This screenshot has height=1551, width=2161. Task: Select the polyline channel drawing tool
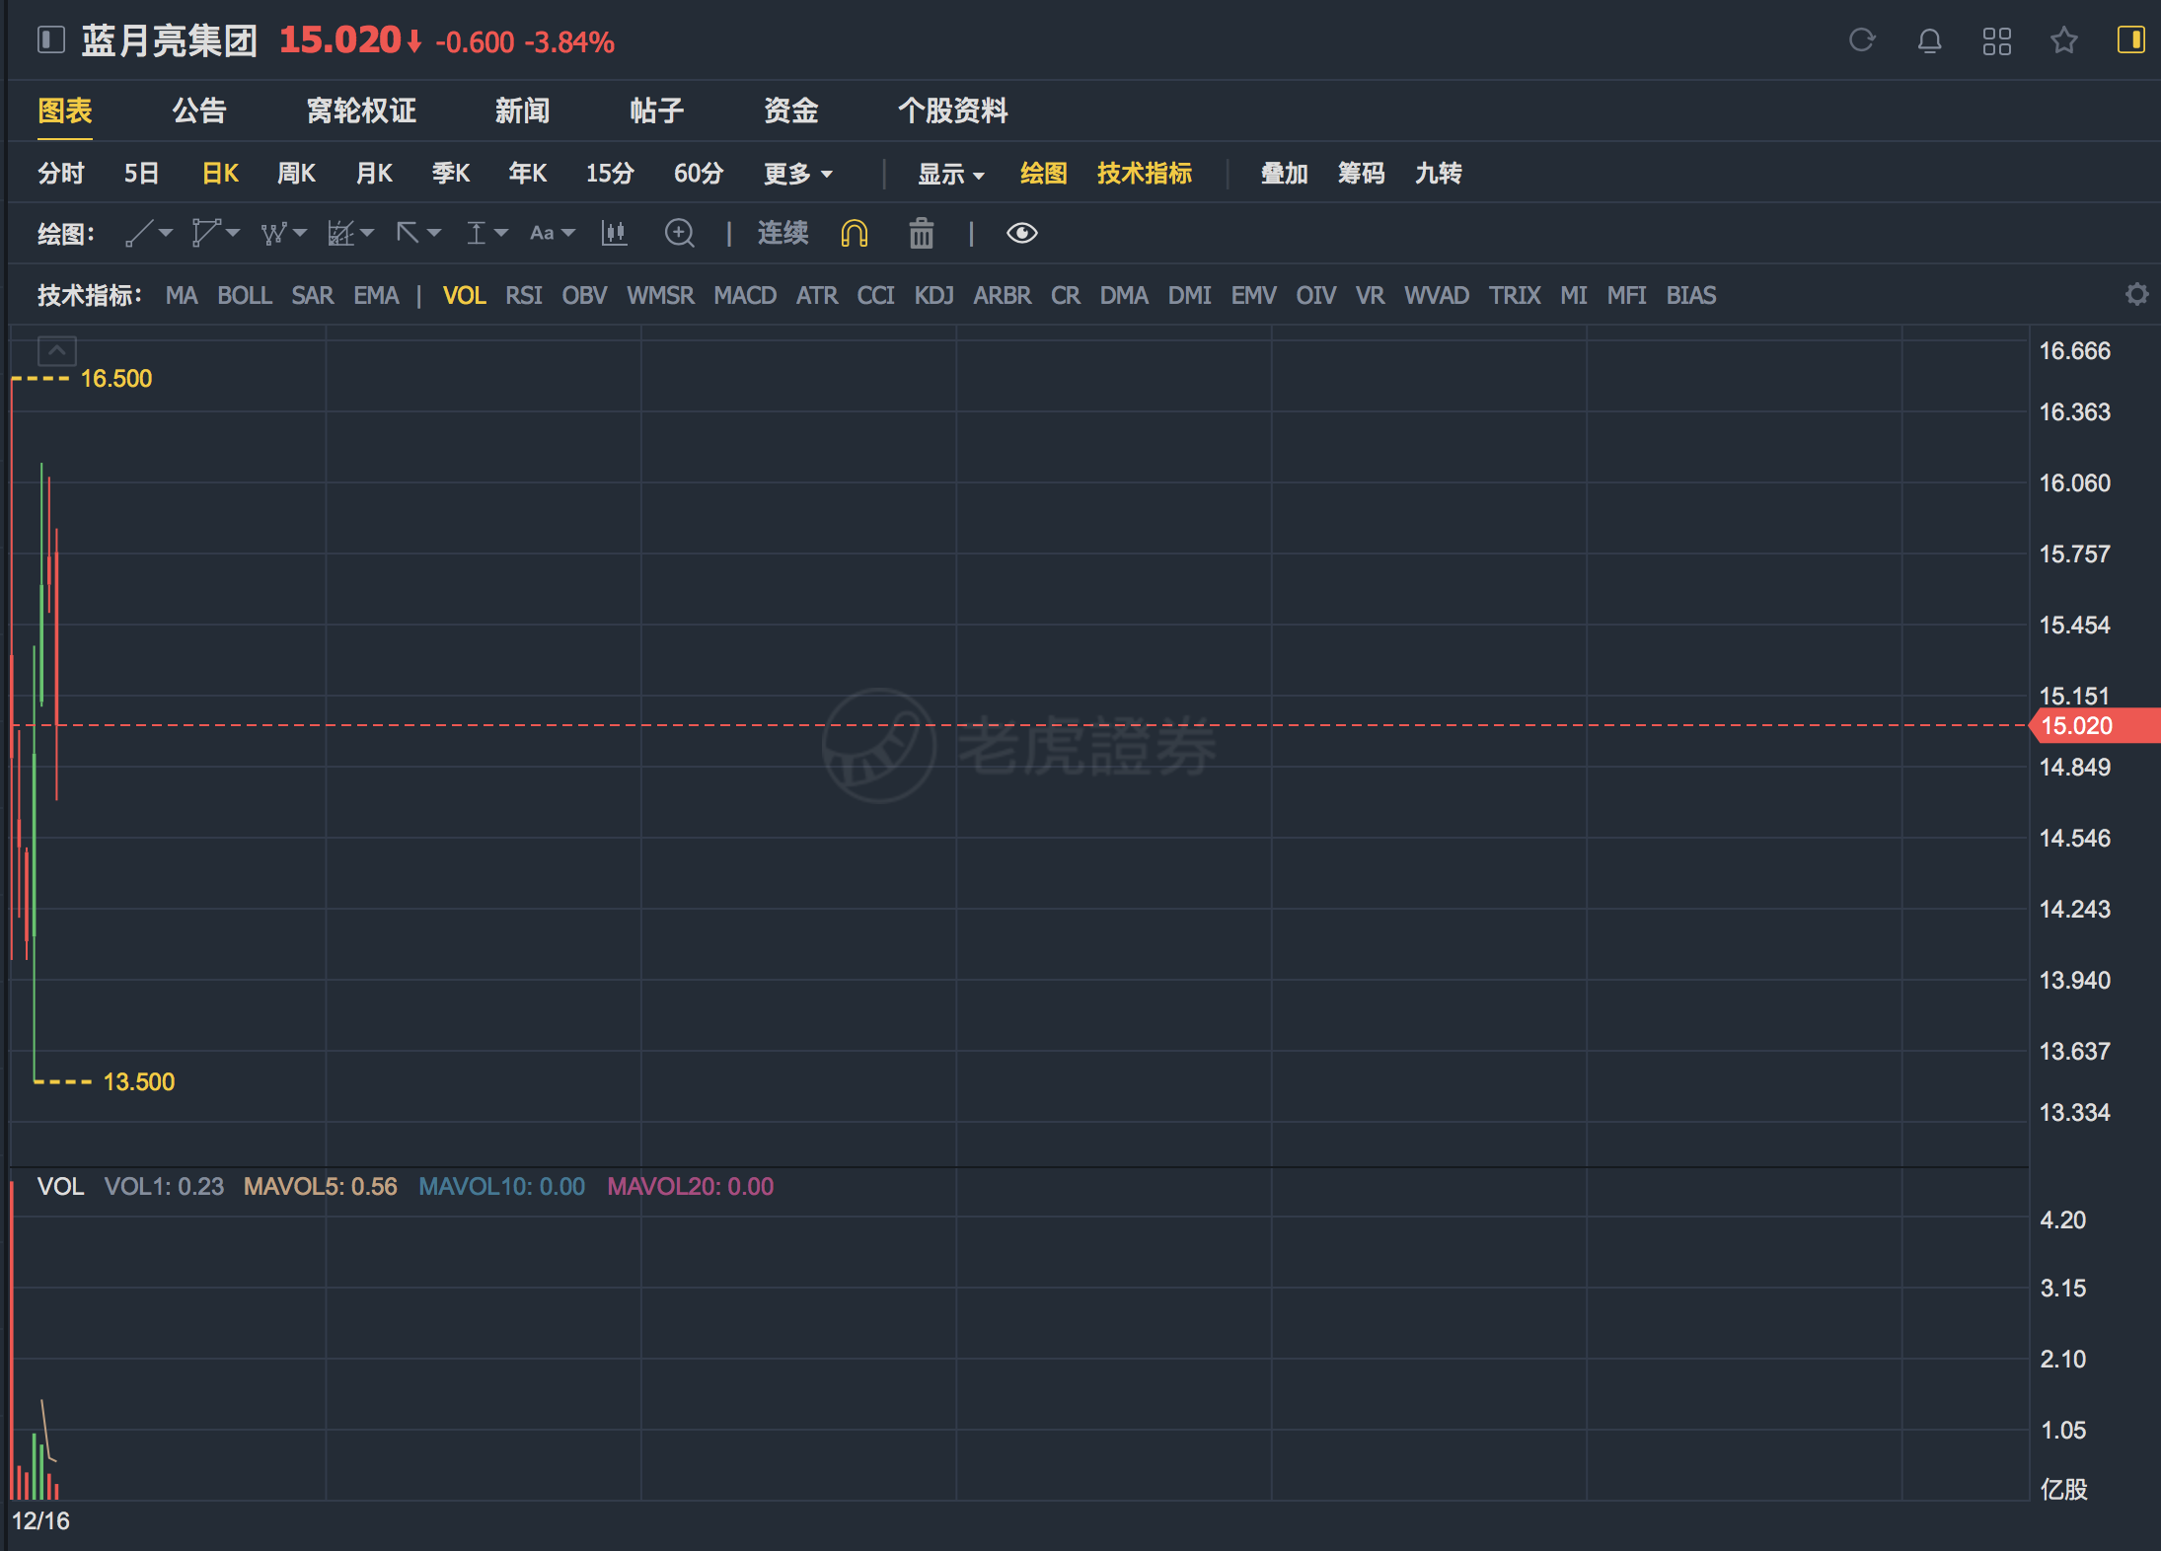(205, 234)
